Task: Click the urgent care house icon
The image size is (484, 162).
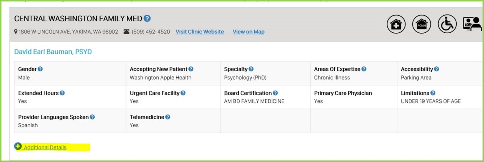Action: click(396, 24)
